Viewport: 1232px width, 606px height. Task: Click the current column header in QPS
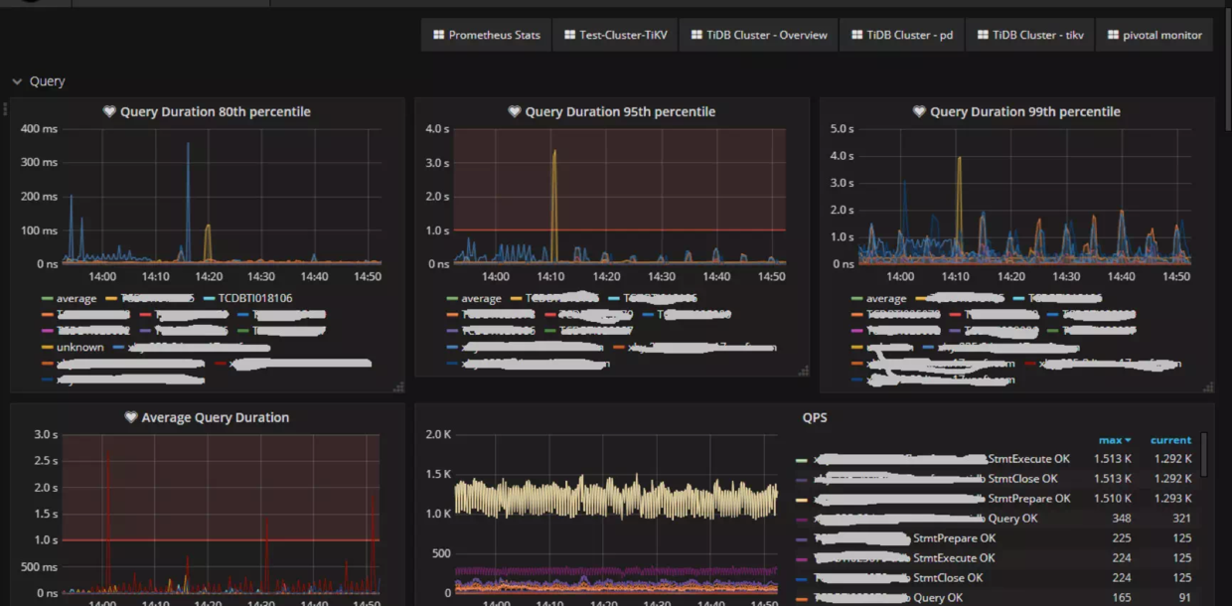click(1170, 440)
